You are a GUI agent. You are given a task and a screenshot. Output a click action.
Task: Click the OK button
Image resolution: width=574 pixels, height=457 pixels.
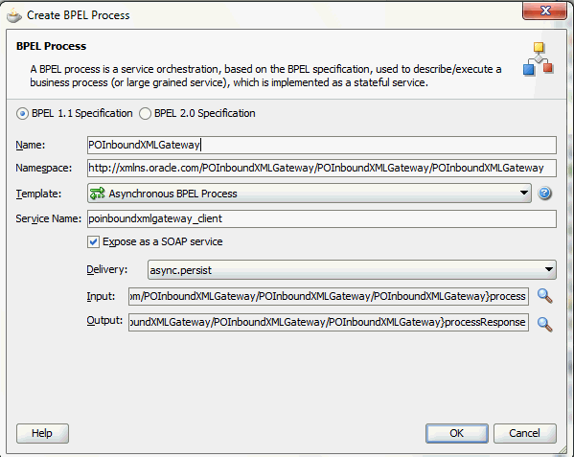[x=456, y=433]
